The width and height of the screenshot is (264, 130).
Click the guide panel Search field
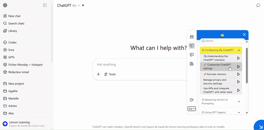[222, 41]
